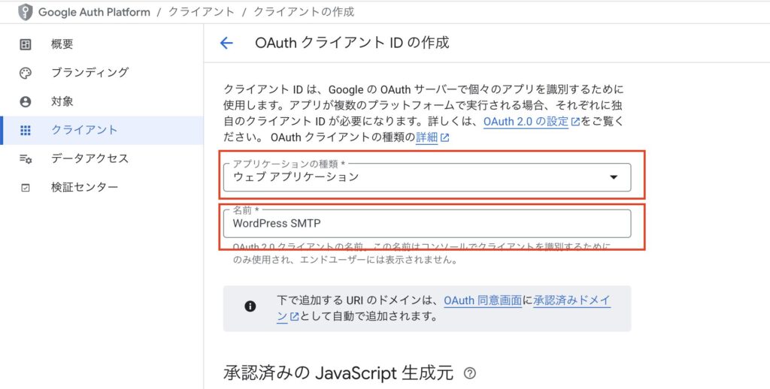Open 対象 in the sidebar menu

[x=102, y=101]
